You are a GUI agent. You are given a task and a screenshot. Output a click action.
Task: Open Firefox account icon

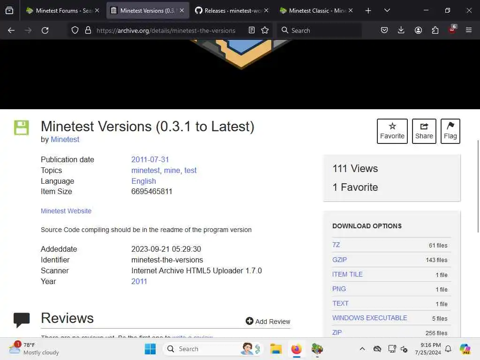coord(418,30)
